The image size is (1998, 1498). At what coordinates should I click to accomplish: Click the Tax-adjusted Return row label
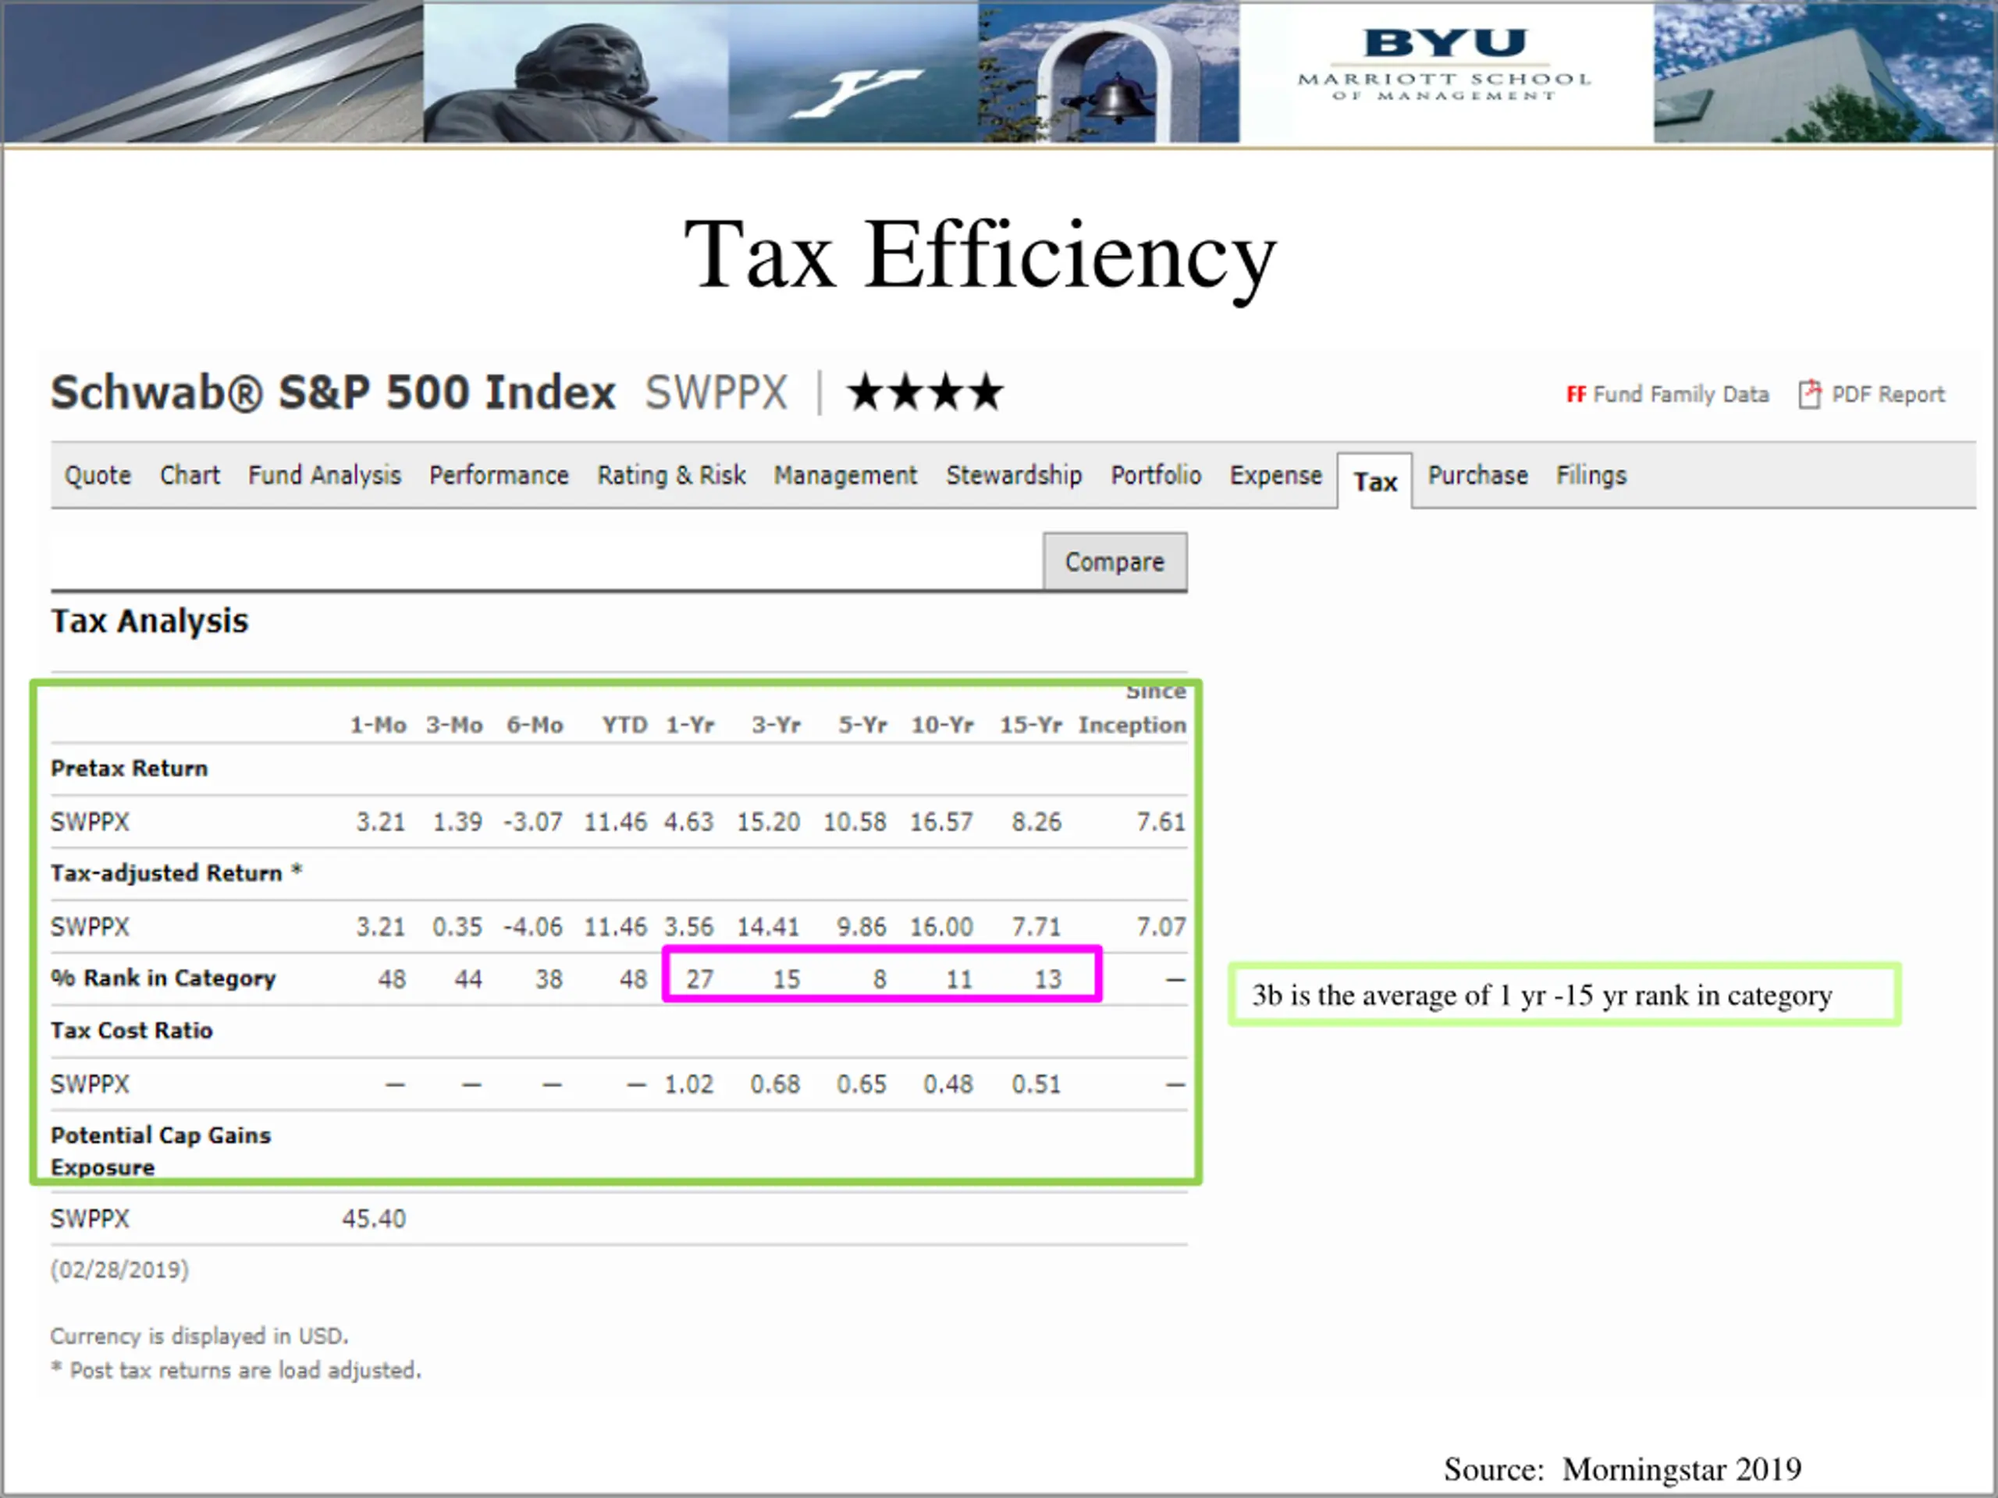176,873
